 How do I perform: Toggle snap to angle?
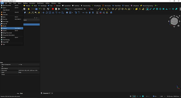160,9
